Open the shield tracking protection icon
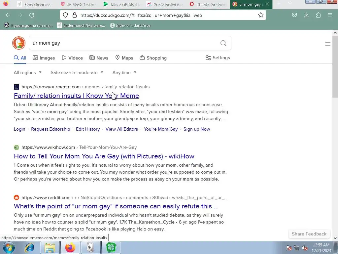 tap(65, 15)
